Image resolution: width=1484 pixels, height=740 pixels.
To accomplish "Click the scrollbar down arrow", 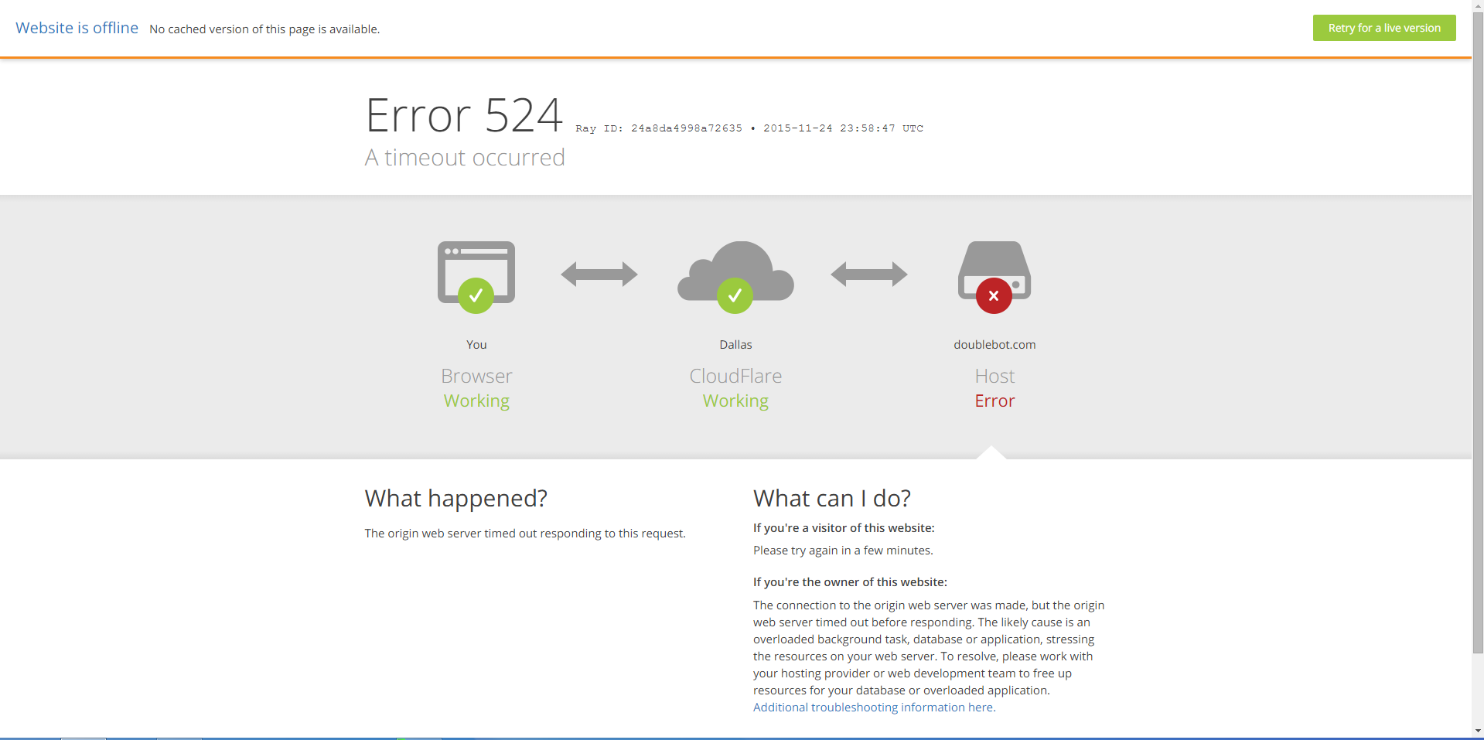I will pos(1478,731).
